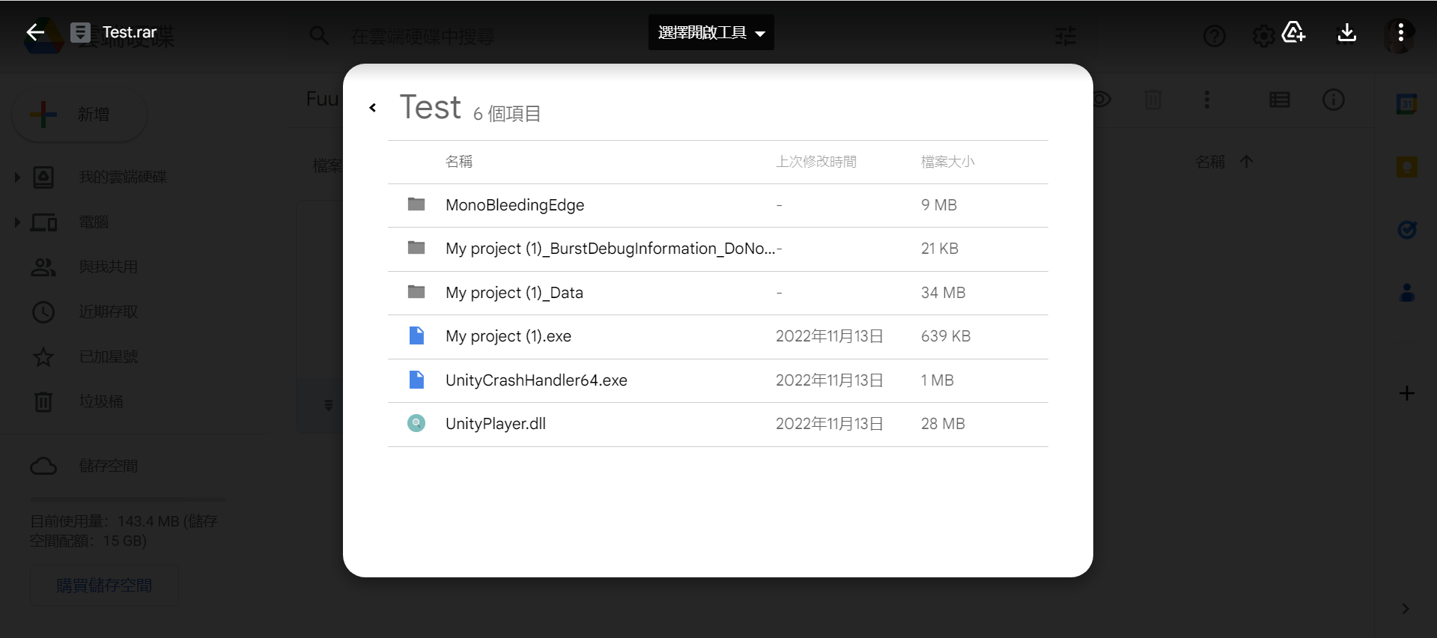Open 儲存空間 storage section

(x=108, y=466)
